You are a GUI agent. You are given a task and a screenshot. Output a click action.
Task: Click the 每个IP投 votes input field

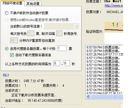pos(62,48)
